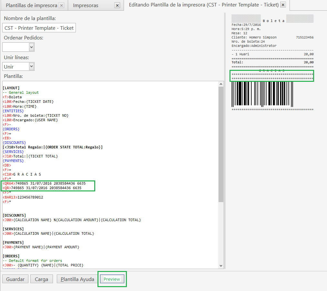Click Fecha:29/7/2016 in preview
Screen dimensions: 327x291
click(246, 25)
